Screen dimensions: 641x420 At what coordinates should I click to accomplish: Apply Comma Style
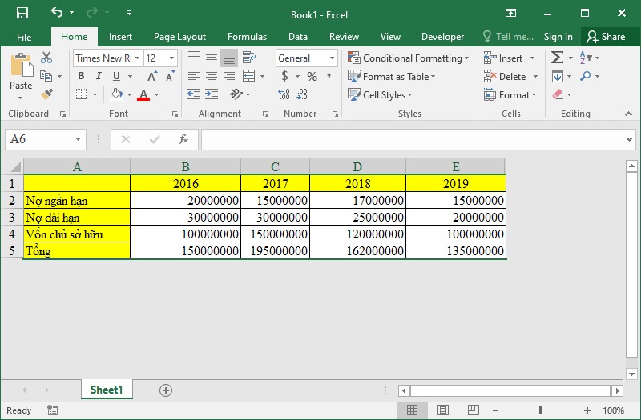pos(329,76)
